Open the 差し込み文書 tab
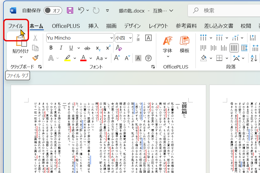This screenshot has height=173, width=260. point(218,26)
